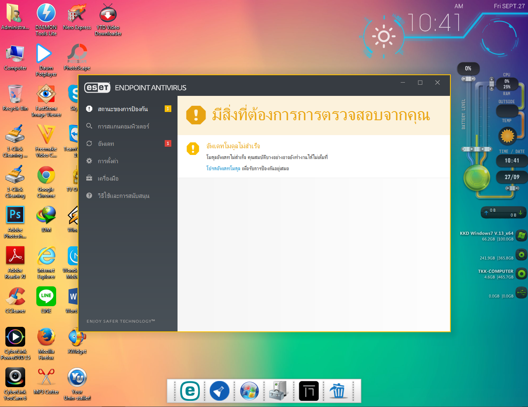Close the ESET Endpoint Antivirus window

(438, 83)
